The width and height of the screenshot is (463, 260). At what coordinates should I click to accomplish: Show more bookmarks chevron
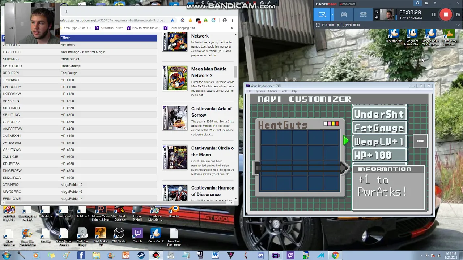tap(232, 28)
